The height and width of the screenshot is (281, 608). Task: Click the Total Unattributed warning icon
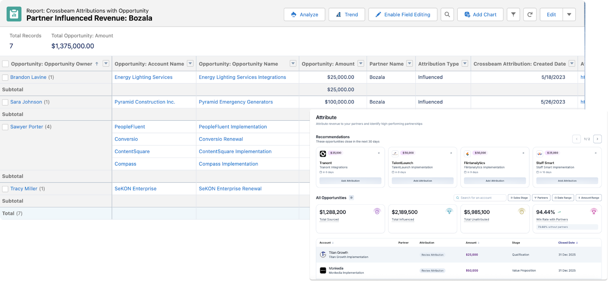pyautogui.click(x=522, y=212)
